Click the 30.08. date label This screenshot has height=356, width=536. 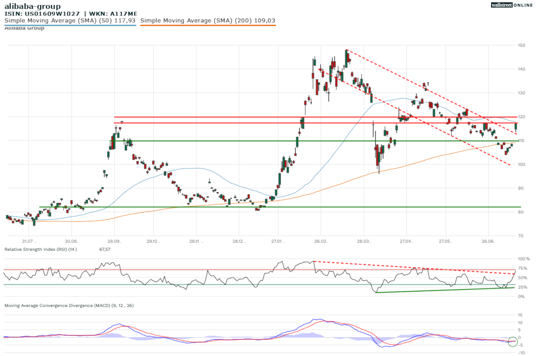[72, 242]
